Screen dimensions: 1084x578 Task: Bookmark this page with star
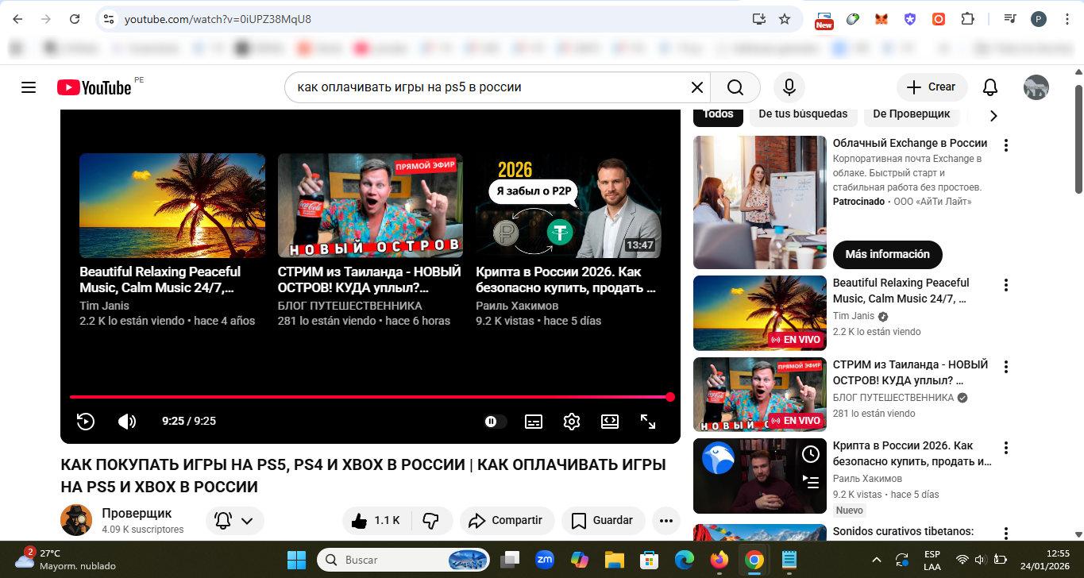[x=785, y=19]
